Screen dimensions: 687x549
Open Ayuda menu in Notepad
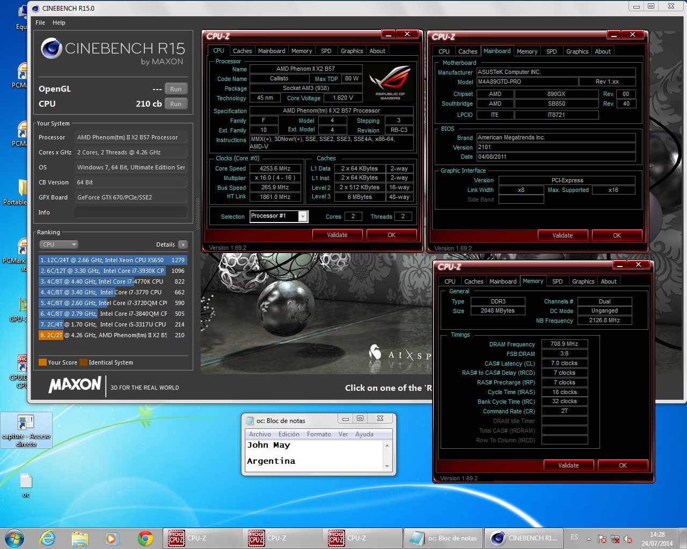[x=364, y=434]
